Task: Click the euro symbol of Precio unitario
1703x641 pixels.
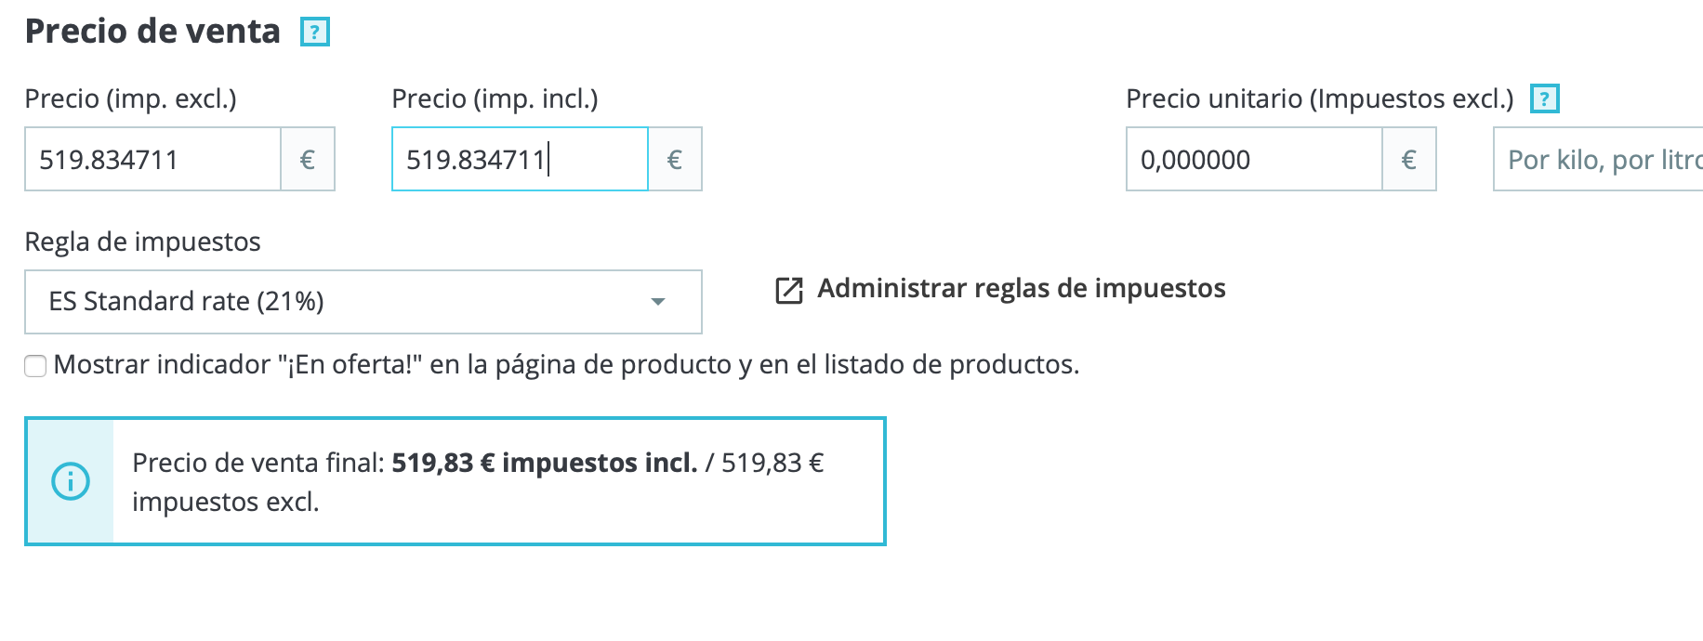Action: [x=1409, y=160]
